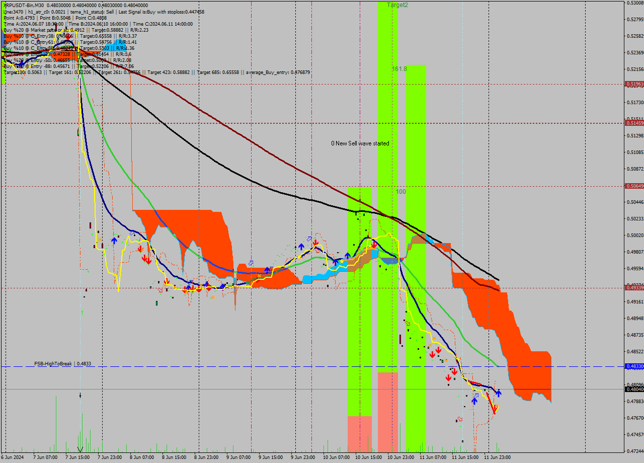Click the '8 Jun 23:00' time label
This screenshot has height=463, width=644.
coord(206,458)
